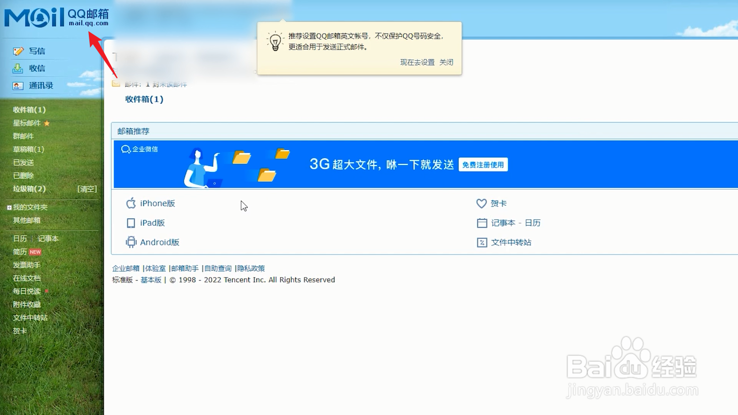Open 其他邮箱 in sidebar
The image size is (738, 415).
click(x=27, y=220)
